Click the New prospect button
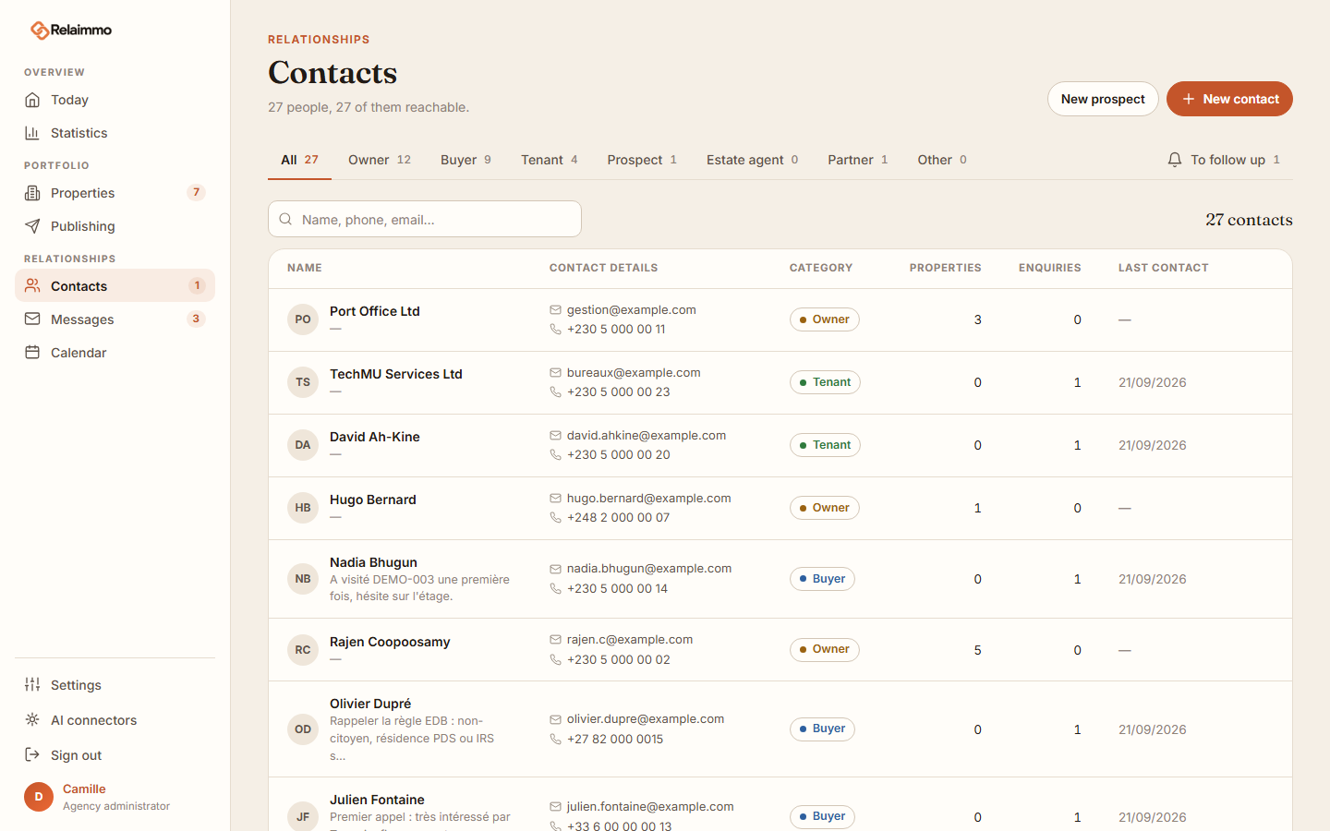Viewport: 1330px width, 831px height. (x=1103, y=99)
